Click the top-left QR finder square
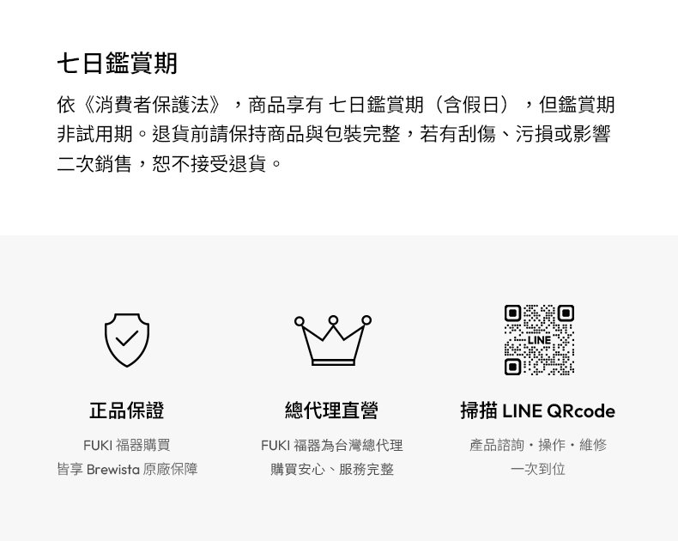Image resolution: width=678 pixels, height=541 pixels. 513,313
